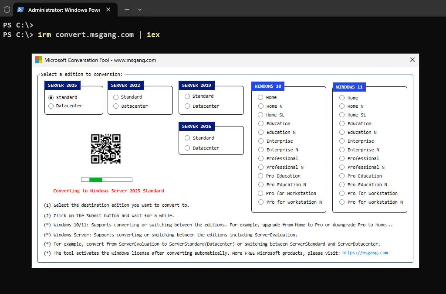Choose Windows 10 Home SL edition
This screenshot has width=446, height=294.
(260, 115)
